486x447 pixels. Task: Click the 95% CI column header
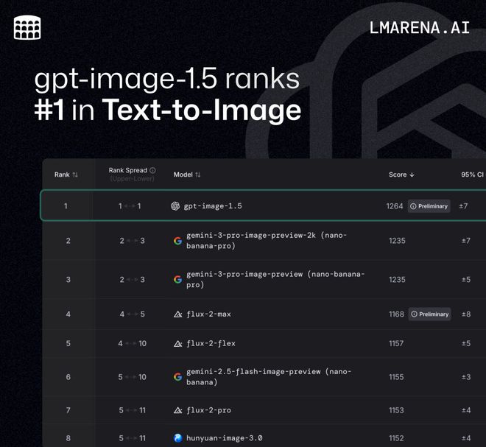tap(471, 175)
